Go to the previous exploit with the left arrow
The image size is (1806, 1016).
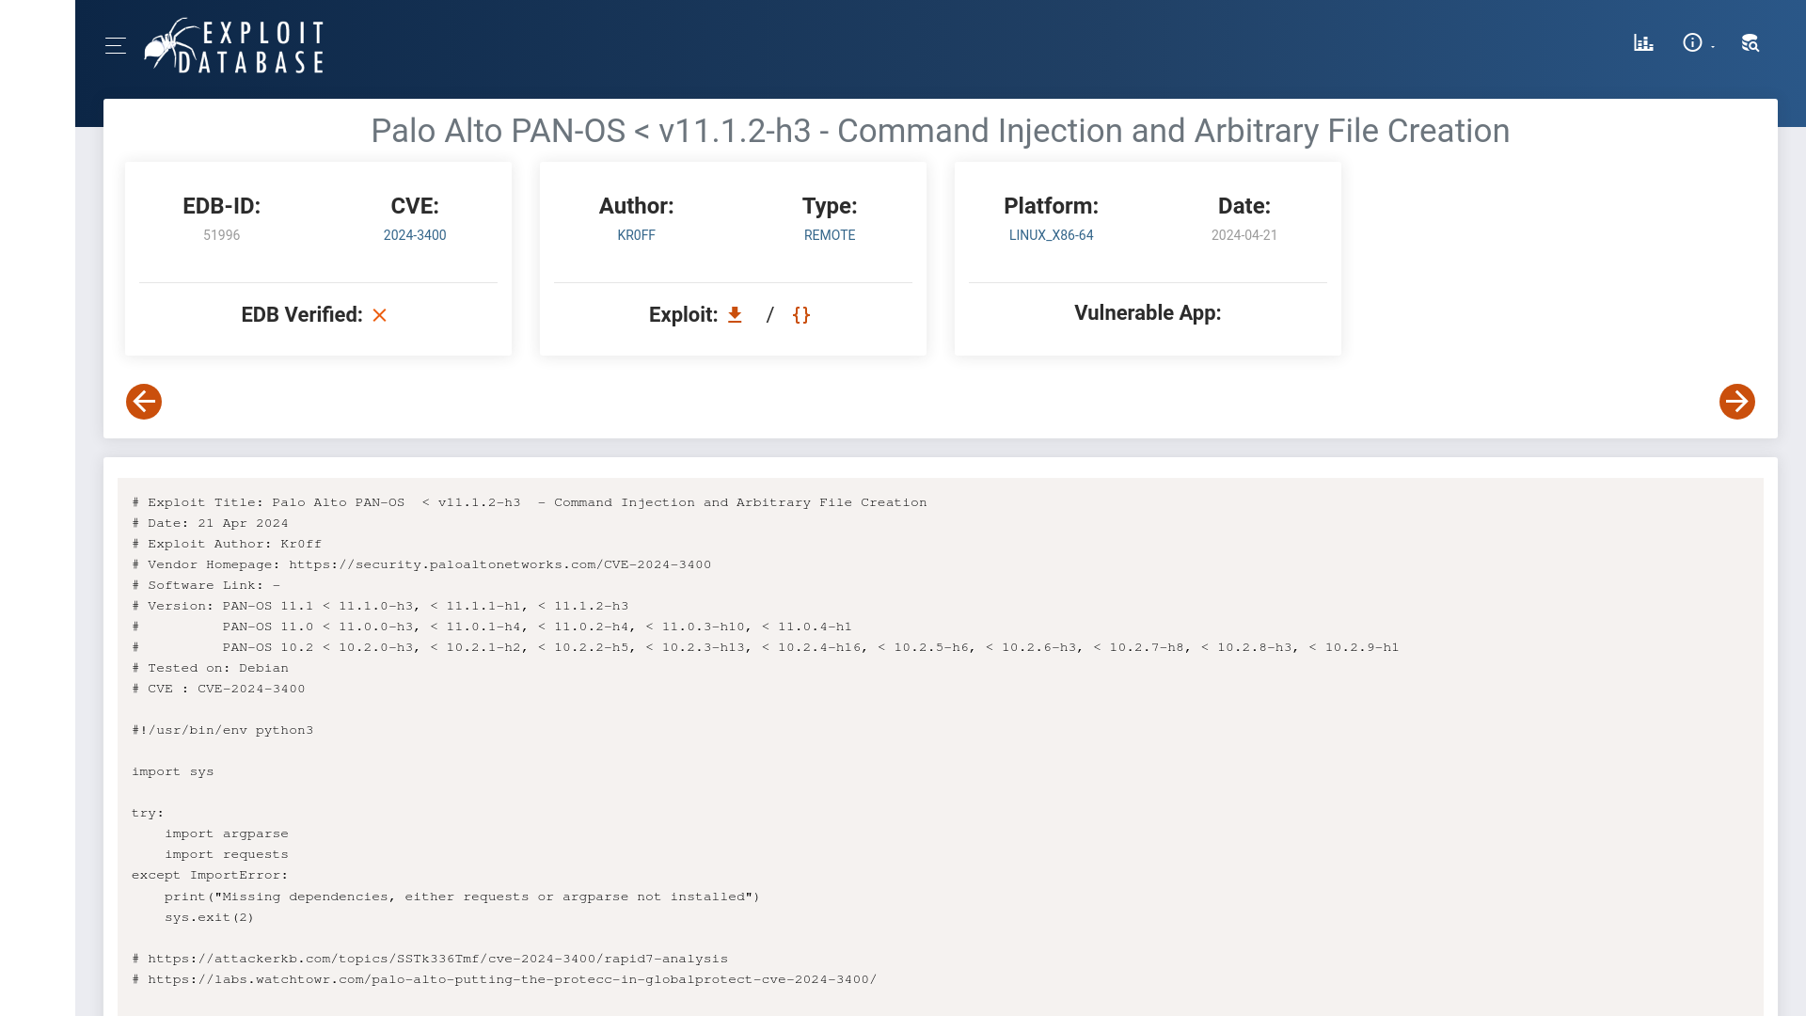point(144,402)
